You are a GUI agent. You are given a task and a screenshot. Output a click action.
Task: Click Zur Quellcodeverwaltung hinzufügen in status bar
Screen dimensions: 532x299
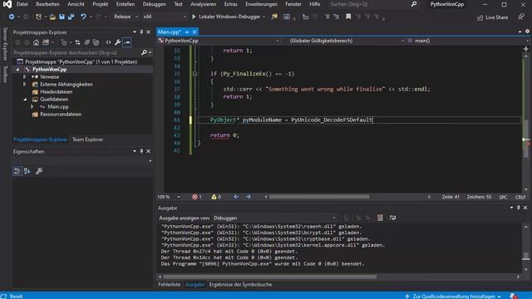click(x=453, y=296)
